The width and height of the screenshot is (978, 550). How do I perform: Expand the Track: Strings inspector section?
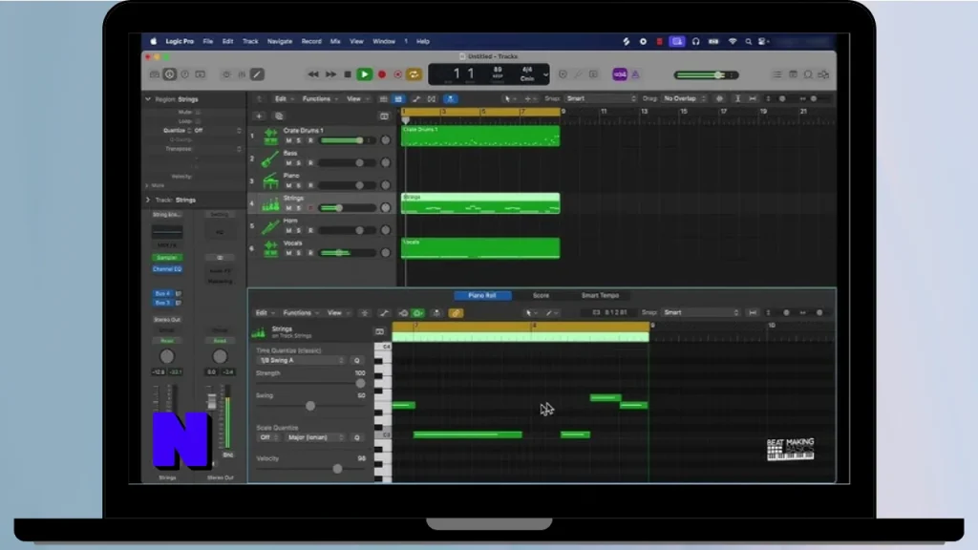(148, 201)
